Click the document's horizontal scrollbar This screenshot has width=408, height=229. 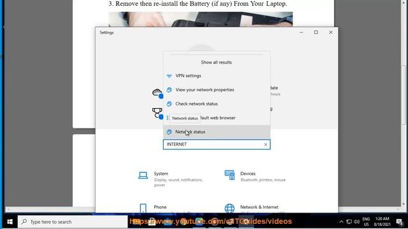[203, 209]
